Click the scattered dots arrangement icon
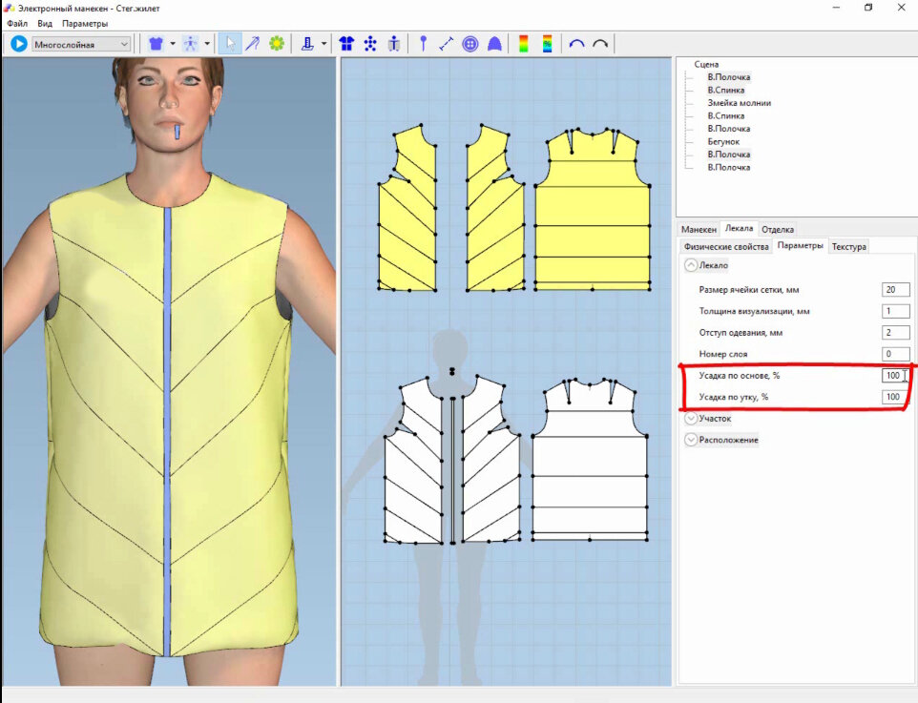Image resolution: width=918 pixels, height=703 pixels. click(x=370, y=44)
